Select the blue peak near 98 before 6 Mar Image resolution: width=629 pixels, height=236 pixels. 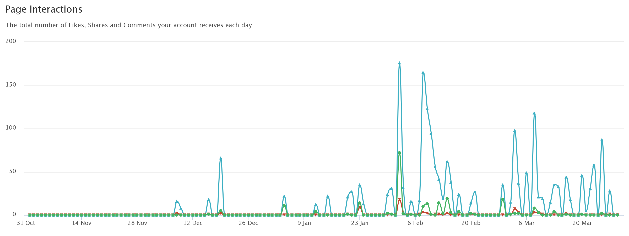[515, 131]
